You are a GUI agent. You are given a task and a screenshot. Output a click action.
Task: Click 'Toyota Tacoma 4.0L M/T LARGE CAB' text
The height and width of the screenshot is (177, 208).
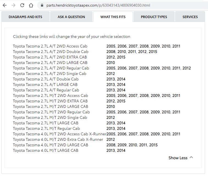click(x=46, y=151)
